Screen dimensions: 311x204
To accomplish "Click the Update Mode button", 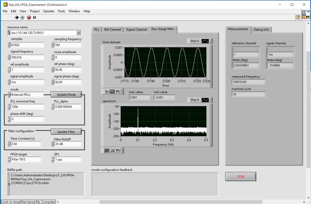I will point(66,94).
